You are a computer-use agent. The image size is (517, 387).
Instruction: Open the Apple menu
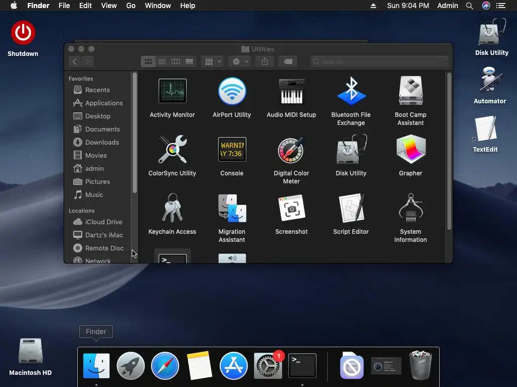pyautogui.click(x=14, y=6)
